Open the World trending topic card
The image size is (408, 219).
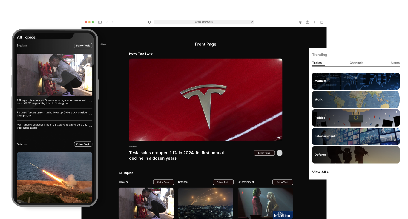tap(356, 99)
